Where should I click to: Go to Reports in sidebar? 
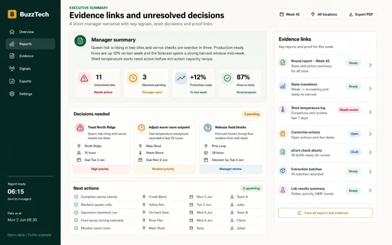click(x=30, y=44)
